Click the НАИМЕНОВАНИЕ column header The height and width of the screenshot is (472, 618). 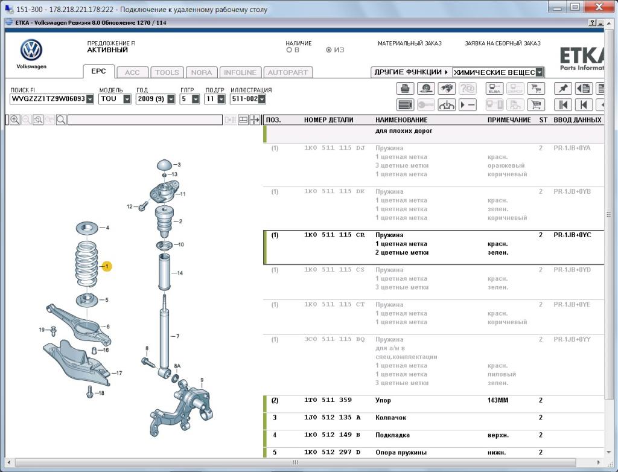coord(401,120)
